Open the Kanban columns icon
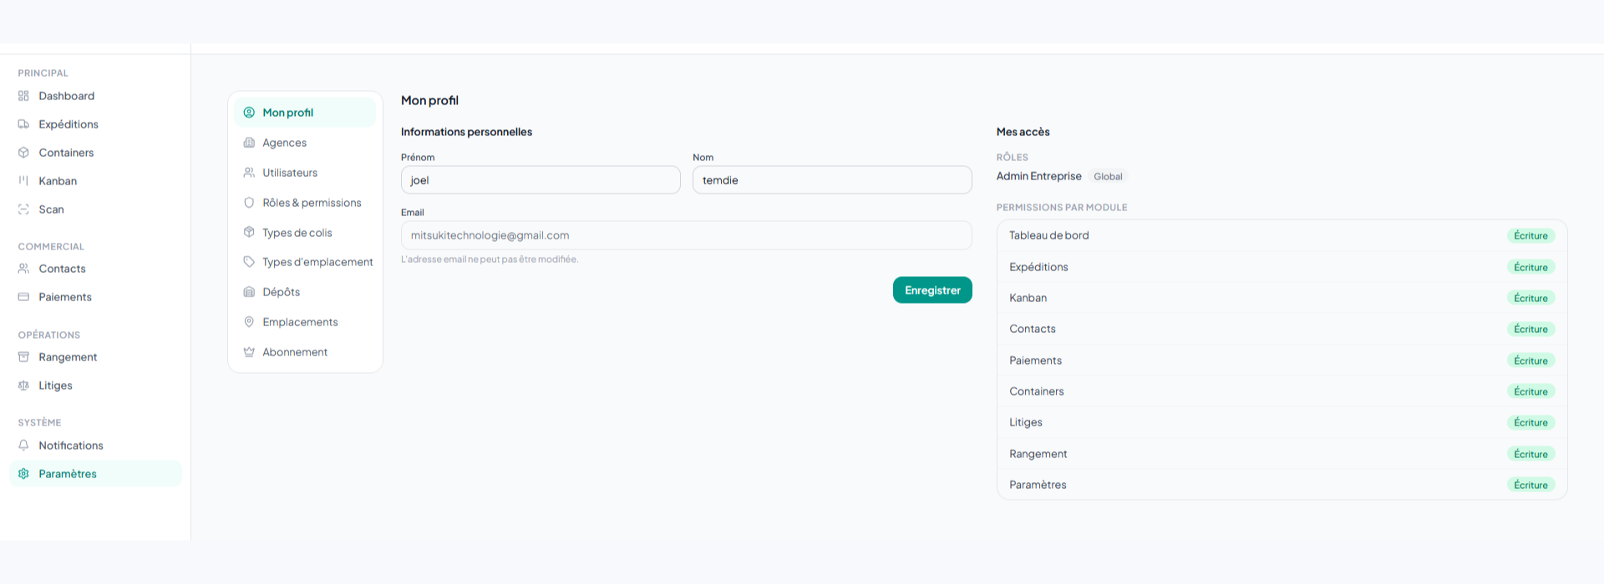Screen dimensions: 1604x584 click(x=23, y=181)
